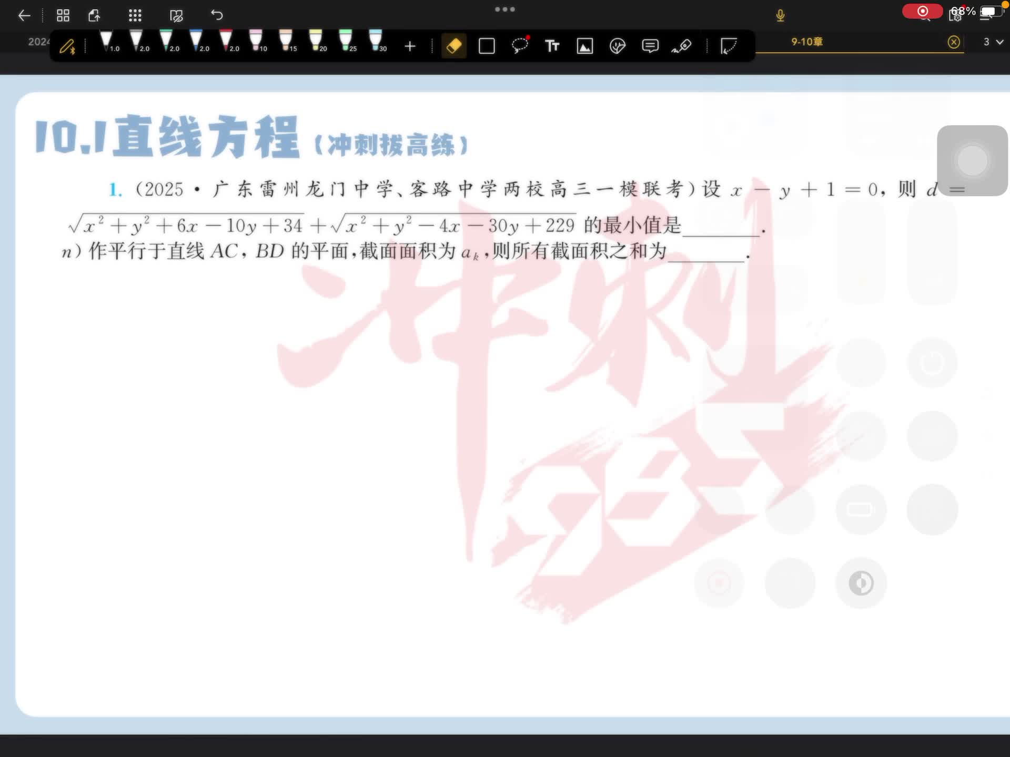Select the eraser tool
1010x757 pixels.
[454, 46]
